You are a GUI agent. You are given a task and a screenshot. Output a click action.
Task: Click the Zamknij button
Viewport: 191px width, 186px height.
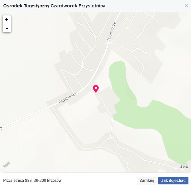tap(147, 181)
